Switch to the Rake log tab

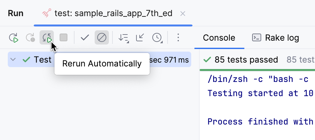click(x=275, y=38)
